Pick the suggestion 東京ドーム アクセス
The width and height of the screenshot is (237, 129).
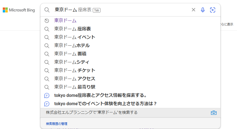coord(130,79)
